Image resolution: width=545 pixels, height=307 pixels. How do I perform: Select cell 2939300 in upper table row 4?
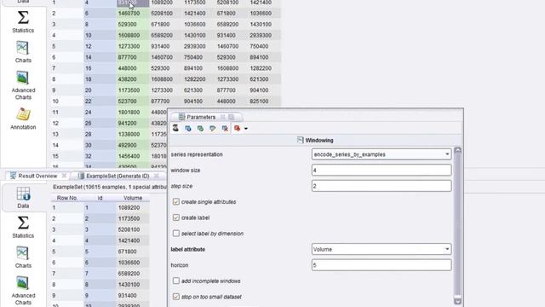pos(265,35)
